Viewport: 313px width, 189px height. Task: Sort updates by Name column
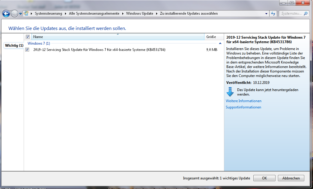118,37
